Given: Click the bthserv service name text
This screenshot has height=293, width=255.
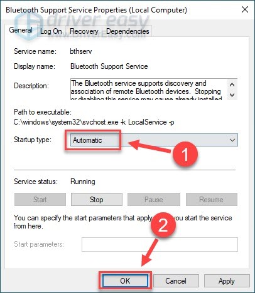Looking at the screenshot, I should [81, 51].
